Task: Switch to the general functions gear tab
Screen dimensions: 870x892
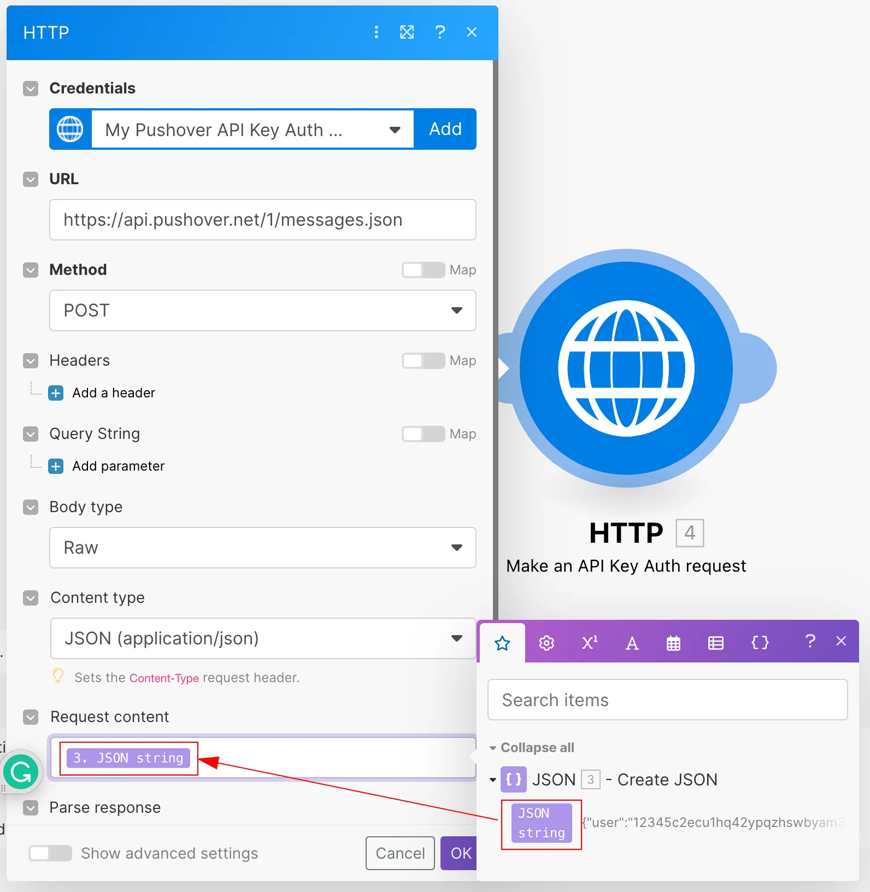Action: (546, 643)
